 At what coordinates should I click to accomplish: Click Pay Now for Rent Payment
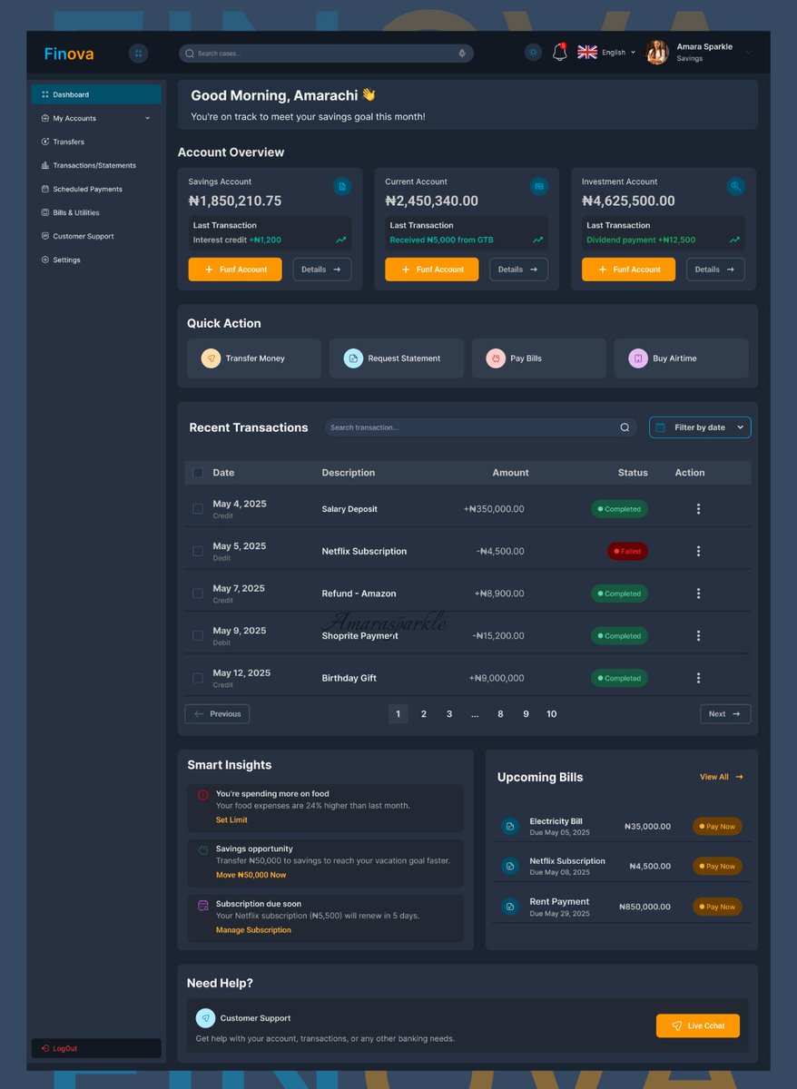pyautogui.click(x=717, y=907)
